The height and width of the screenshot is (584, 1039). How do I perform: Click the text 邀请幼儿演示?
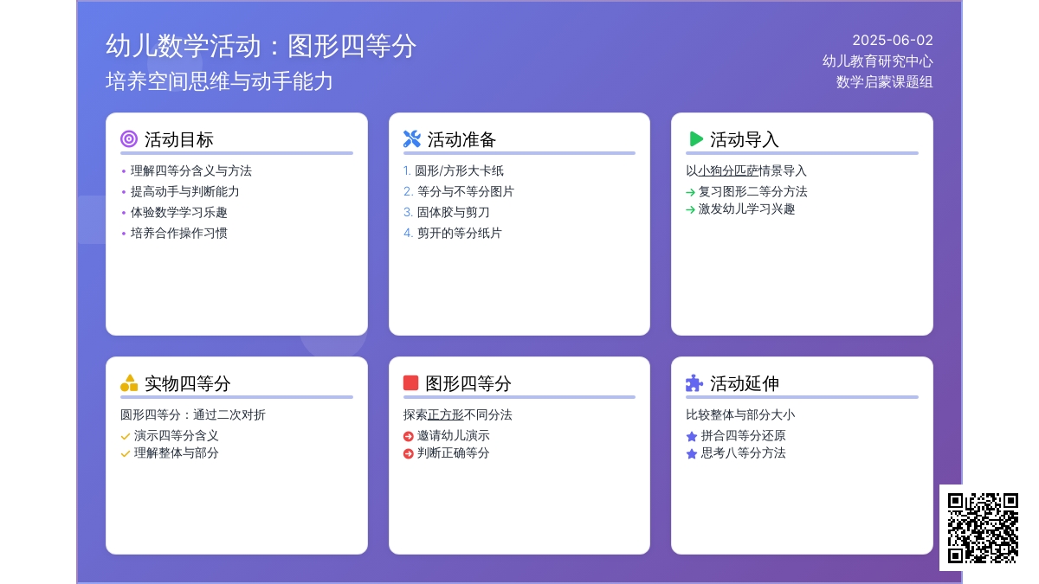[454, 436]
